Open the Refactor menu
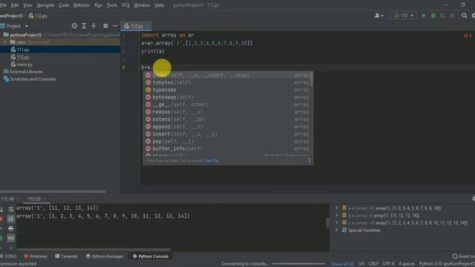Image resolution: width=475 pixels, height=267 pixels. [x=82, y=5]
